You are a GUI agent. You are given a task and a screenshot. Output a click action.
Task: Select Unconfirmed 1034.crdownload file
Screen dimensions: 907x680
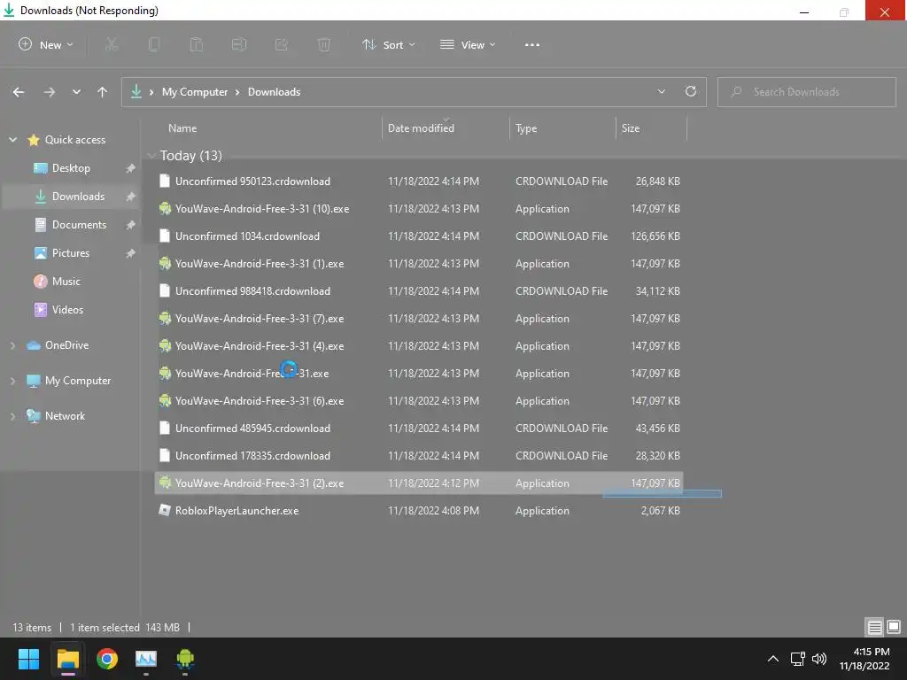coord(419,236)
